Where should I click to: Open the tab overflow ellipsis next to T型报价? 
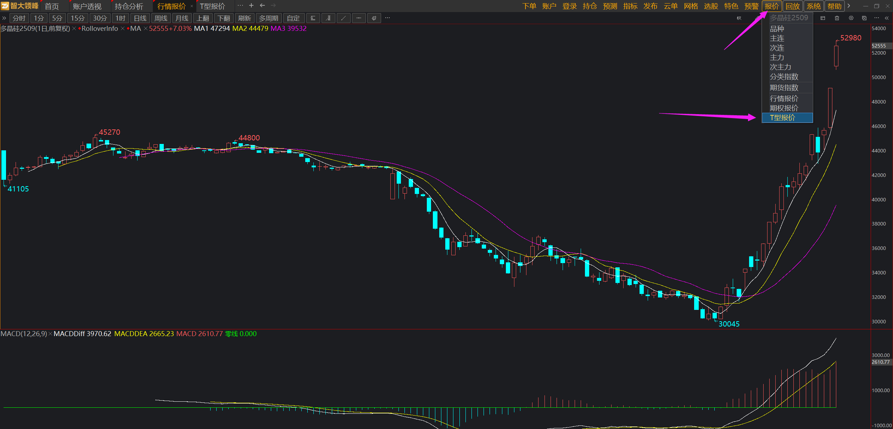click(x=240, y=5)
